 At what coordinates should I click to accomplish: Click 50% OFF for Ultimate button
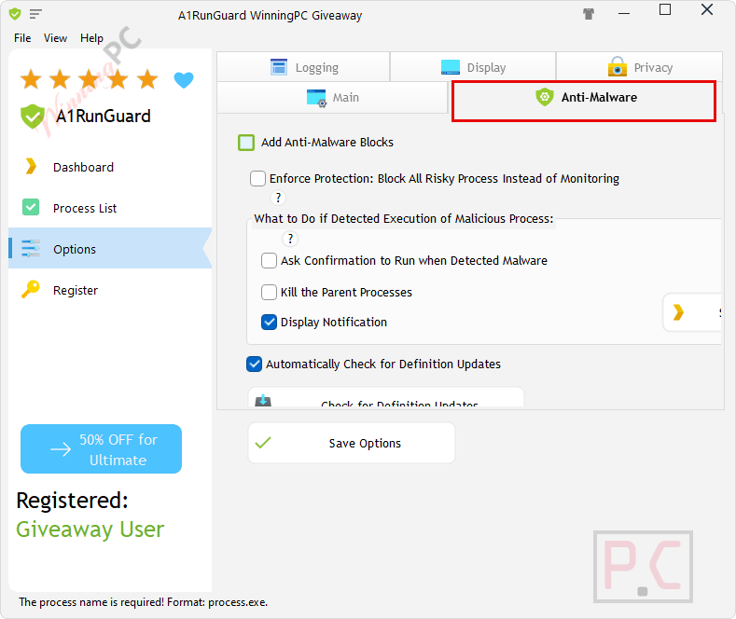102,449
